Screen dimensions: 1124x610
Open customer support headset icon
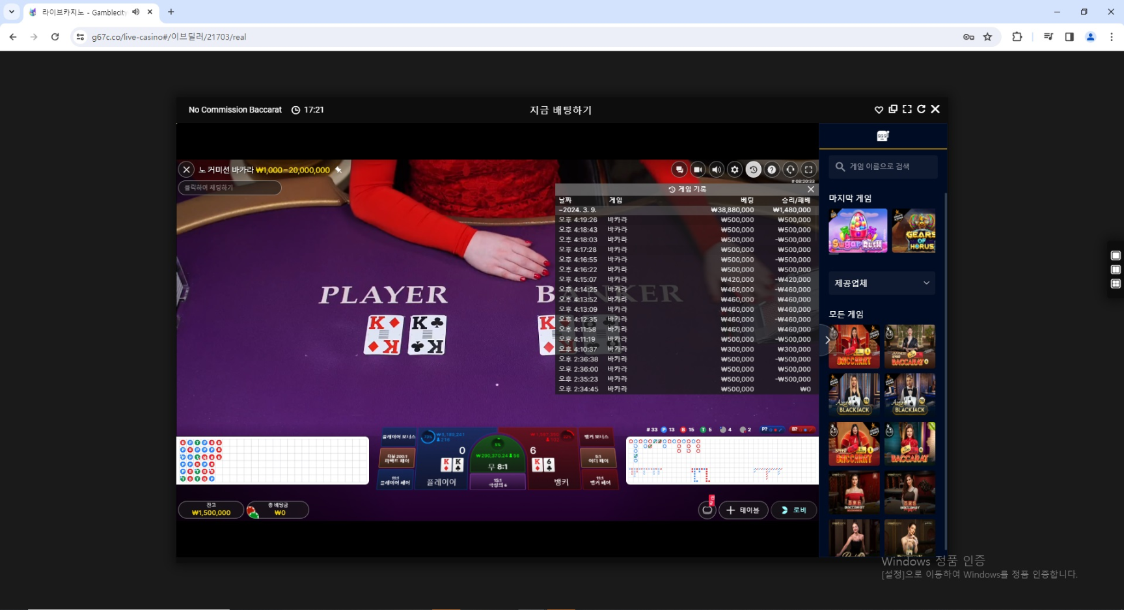tap(790, 170)
